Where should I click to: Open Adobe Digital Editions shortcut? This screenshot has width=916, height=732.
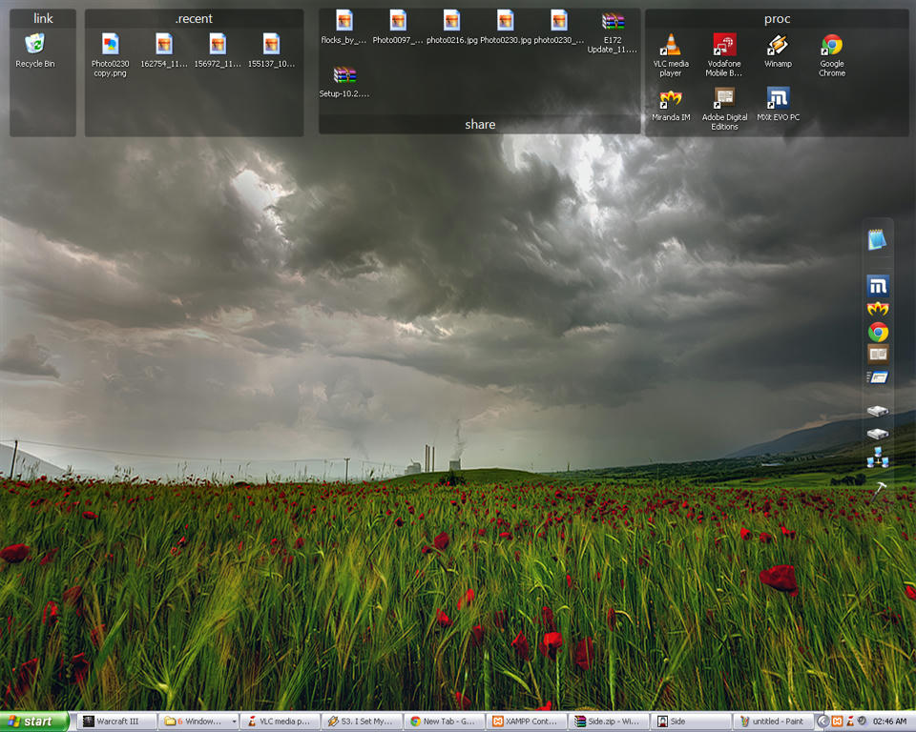[x=724, y=98]
